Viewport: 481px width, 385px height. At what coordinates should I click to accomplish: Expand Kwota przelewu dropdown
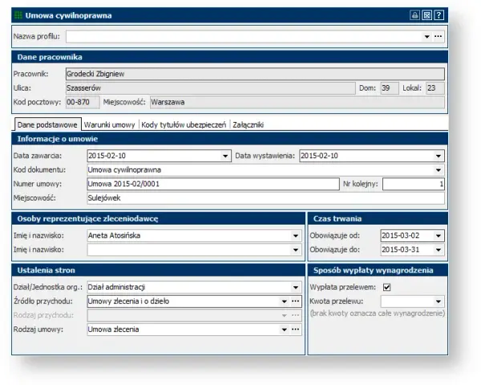[x=439, y=302]
